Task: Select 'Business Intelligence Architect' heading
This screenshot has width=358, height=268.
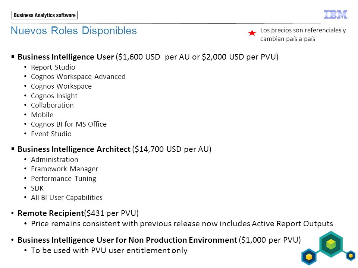Action: pos(74,149)
